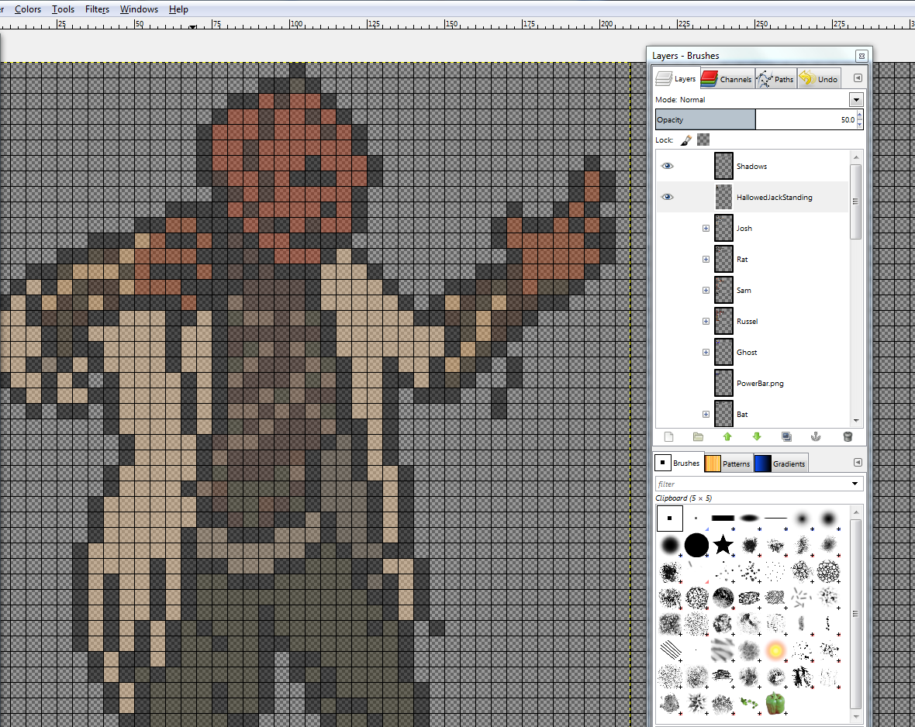Show the Rat layer group visibility
Screen dimensions: 915x727
click(667, 259)
